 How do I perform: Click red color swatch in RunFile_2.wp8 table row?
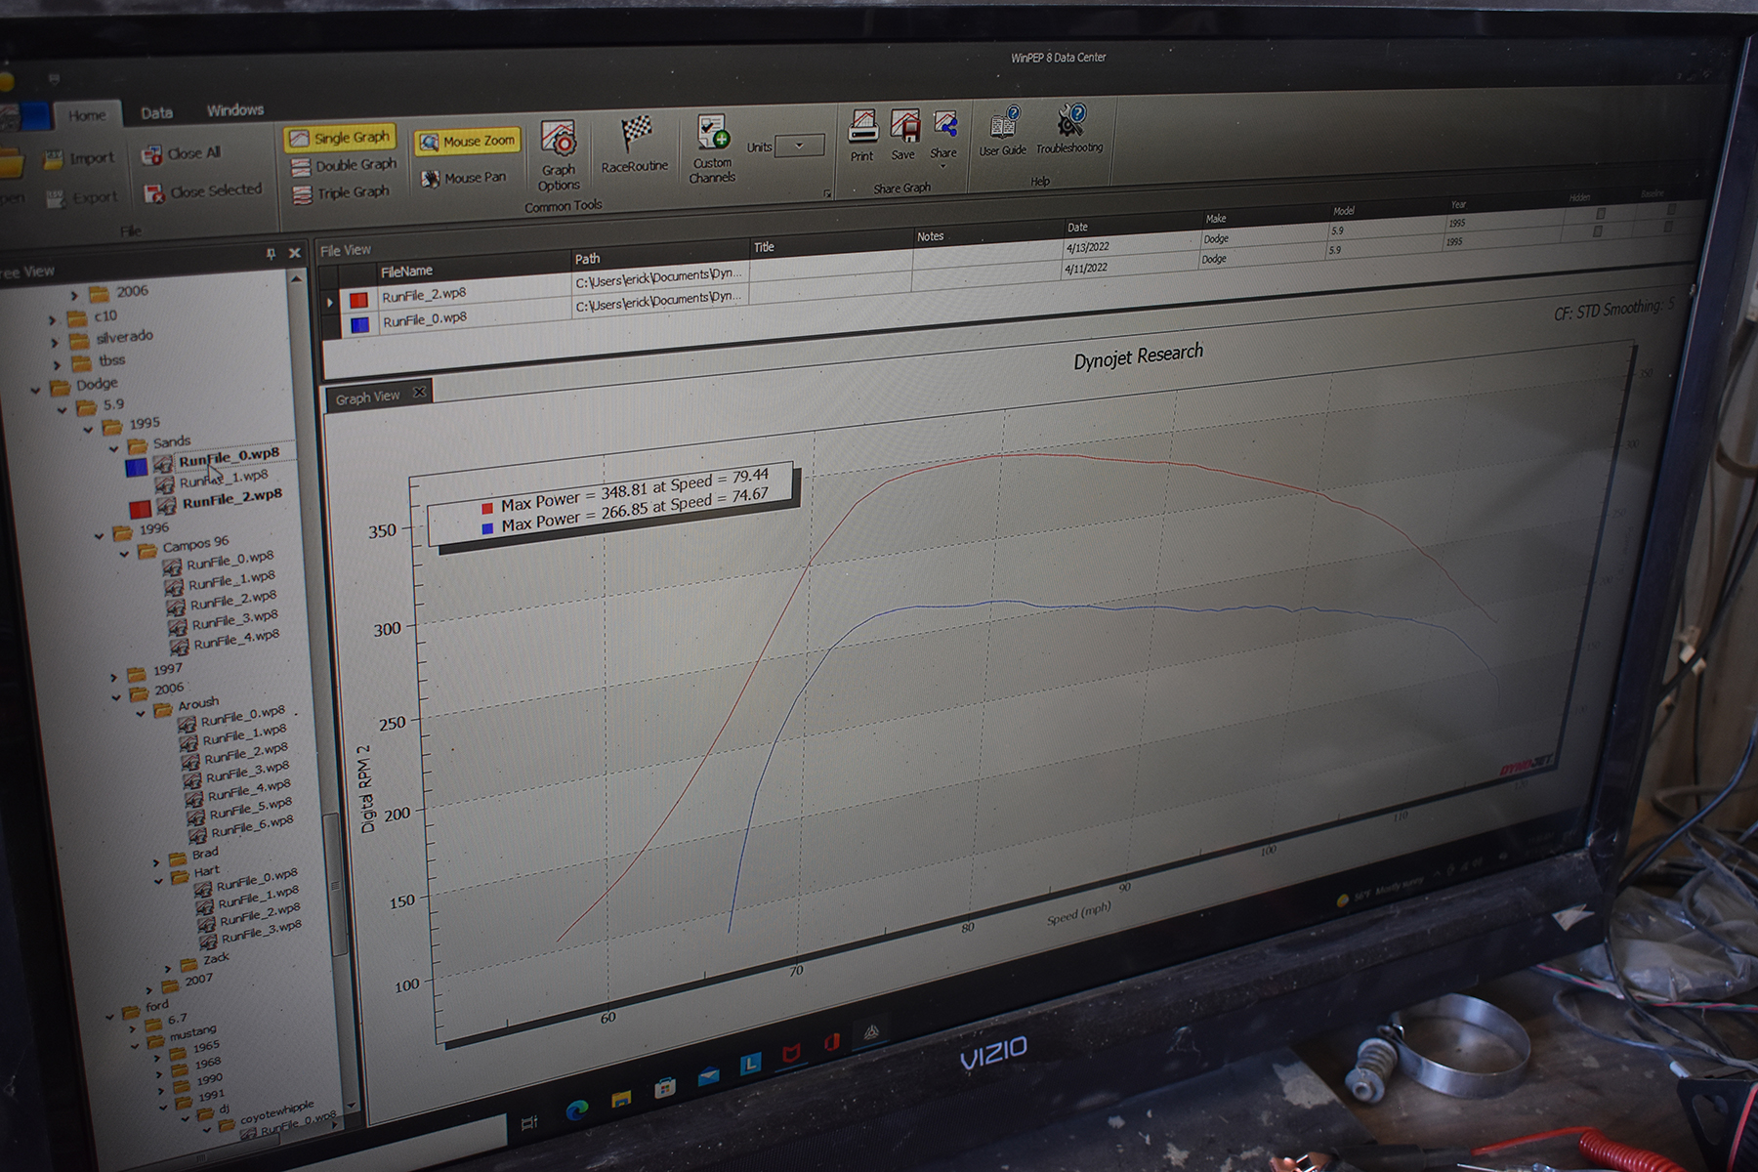click(x=358, y=301)
